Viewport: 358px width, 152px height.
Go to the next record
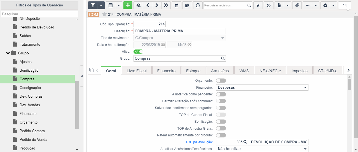[156, 5]
